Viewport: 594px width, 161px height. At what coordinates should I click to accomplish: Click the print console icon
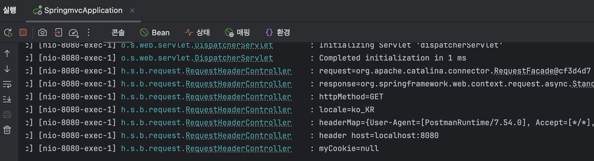click(7, 115)
